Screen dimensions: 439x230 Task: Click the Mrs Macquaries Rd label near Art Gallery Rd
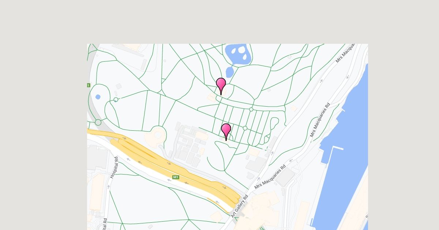(x=270, y=177)
